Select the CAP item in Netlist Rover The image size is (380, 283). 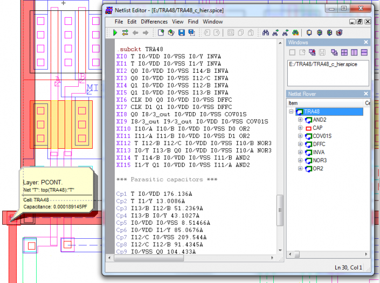pos(317,128)
